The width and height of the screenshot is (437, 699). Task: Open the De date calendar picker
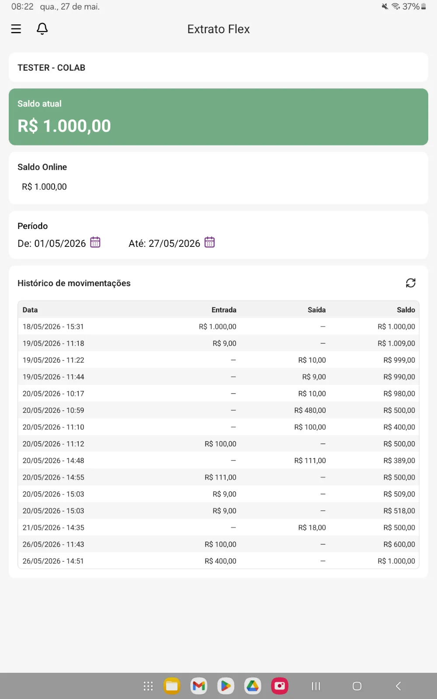[95, 242]
